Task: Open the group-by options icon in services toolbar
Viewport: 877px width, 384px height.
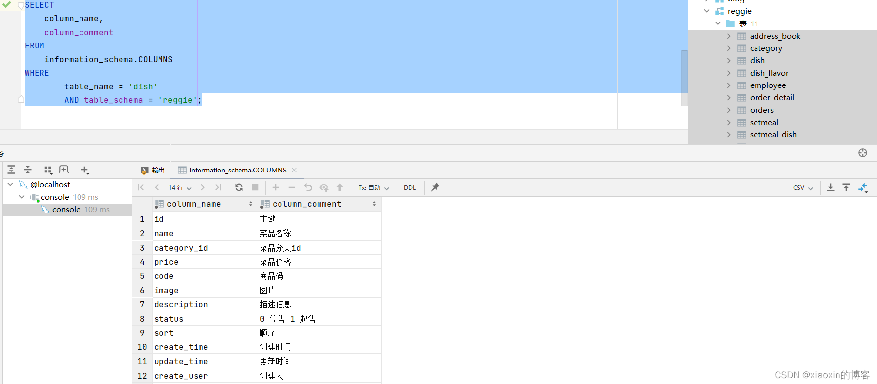Action: click(48, 170)
